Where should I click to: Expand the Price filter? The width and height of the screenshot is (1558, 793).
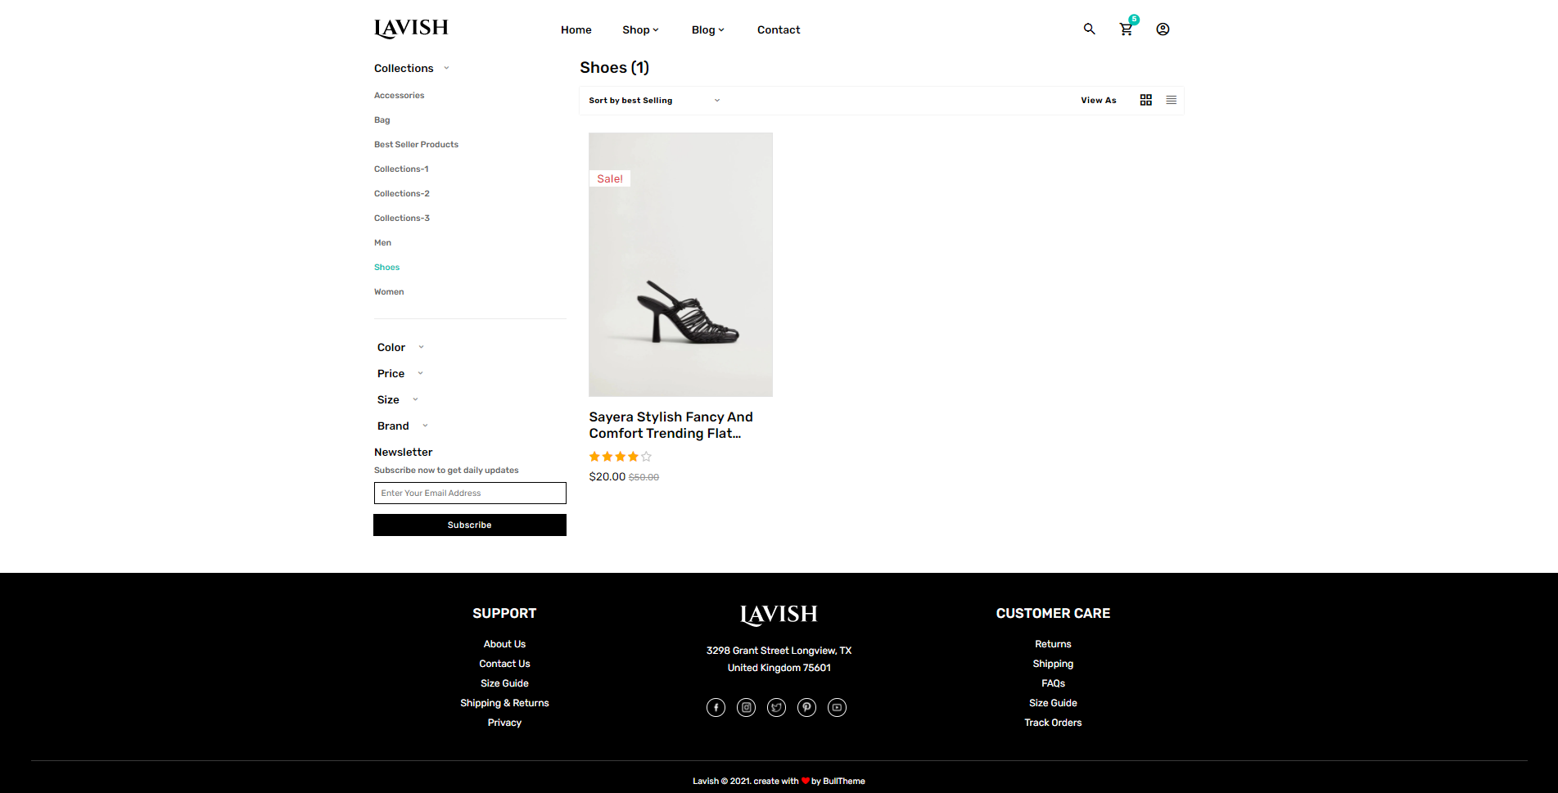[400, 373]
